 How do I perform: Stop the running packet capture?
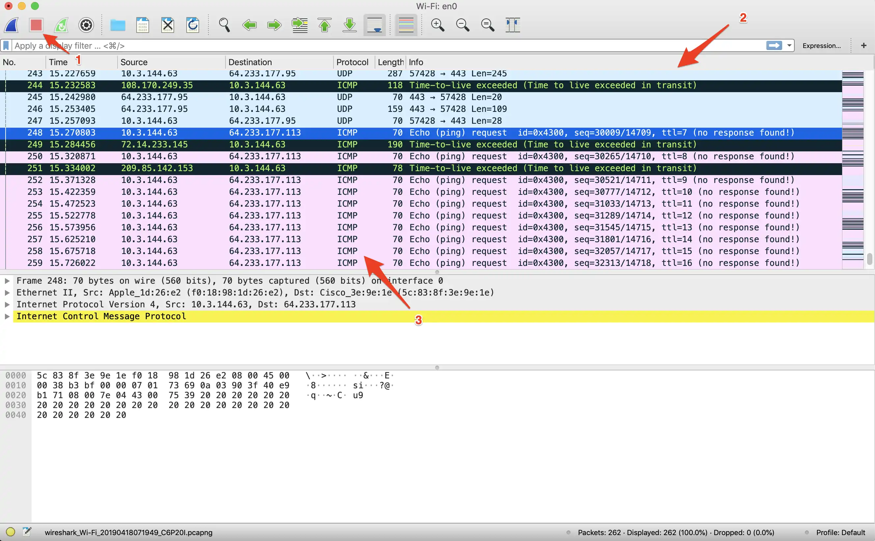36,25
